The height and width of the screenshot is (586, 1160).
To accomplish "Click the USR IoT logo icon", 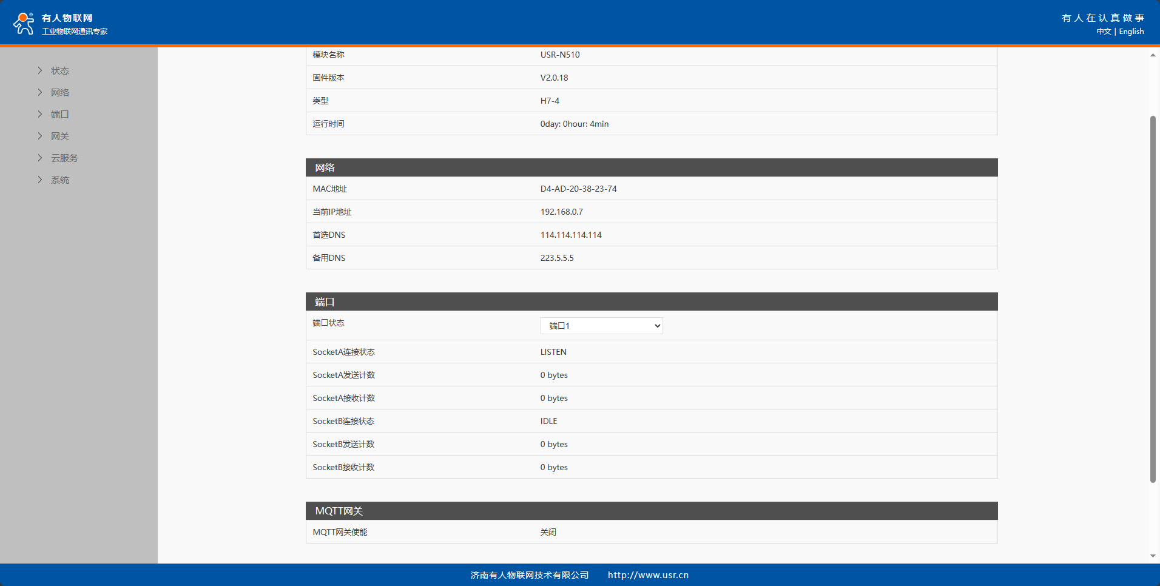I will pyautogui.click(x=24, y=23).
